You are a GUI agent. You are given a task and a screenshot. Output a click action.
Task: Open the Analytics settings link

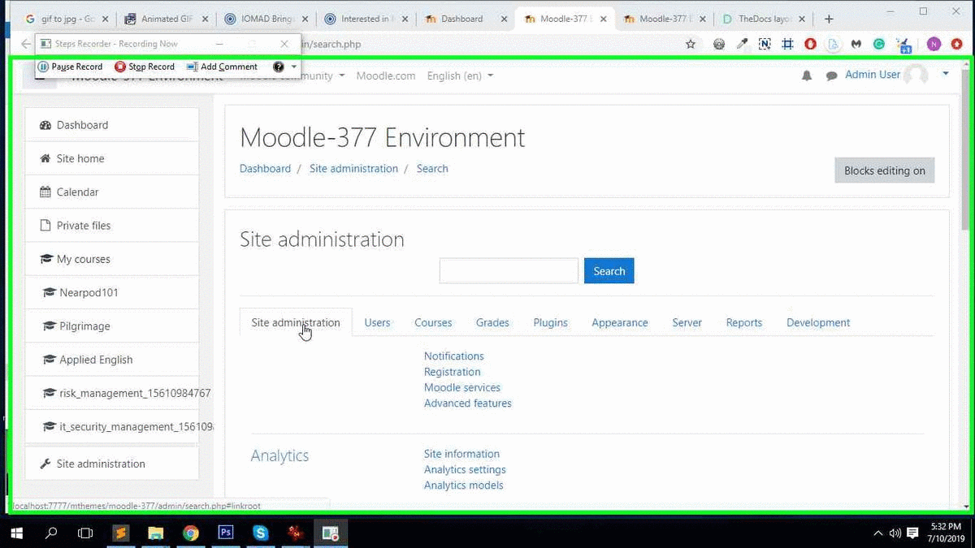pyautogui.click(x=465, y=469)
